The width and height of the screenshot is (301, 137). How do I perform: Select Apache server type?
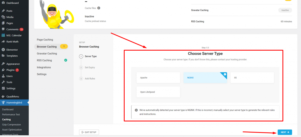click(x=158, y=78)
